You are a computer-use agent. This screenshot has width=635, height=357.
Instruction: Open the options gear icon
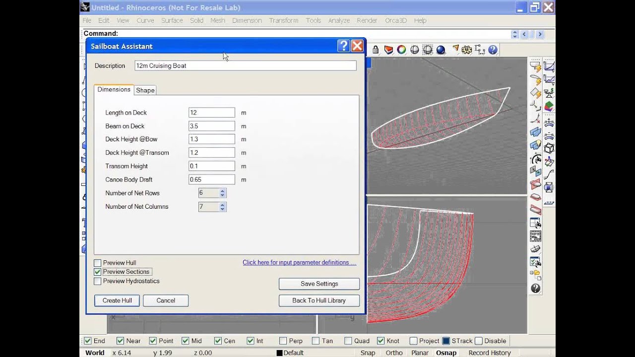point(467,50)
